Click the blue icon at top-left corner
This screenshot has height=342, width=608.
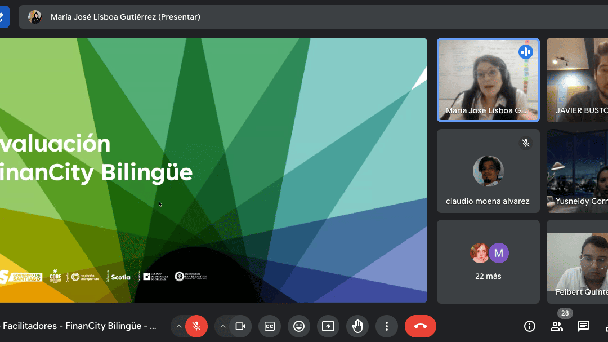click(x=4, y=17)
